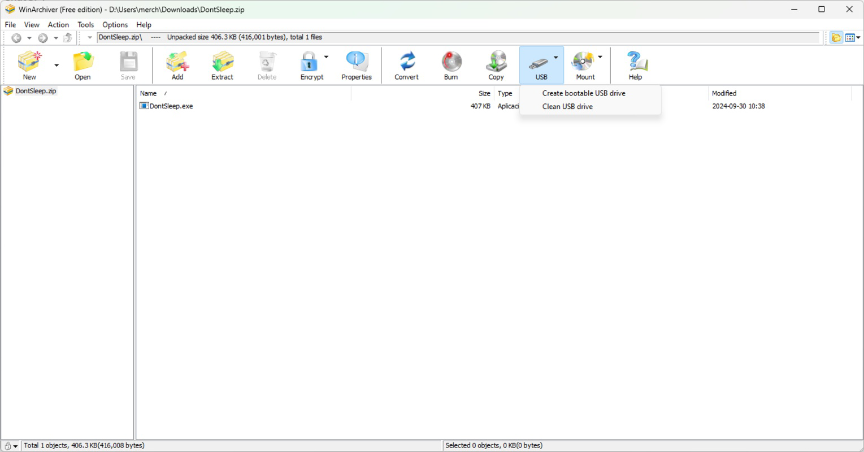Expand the address bar path dropdown
The width and height of the screenshot is (864, 452).
(x=90, y=38)
